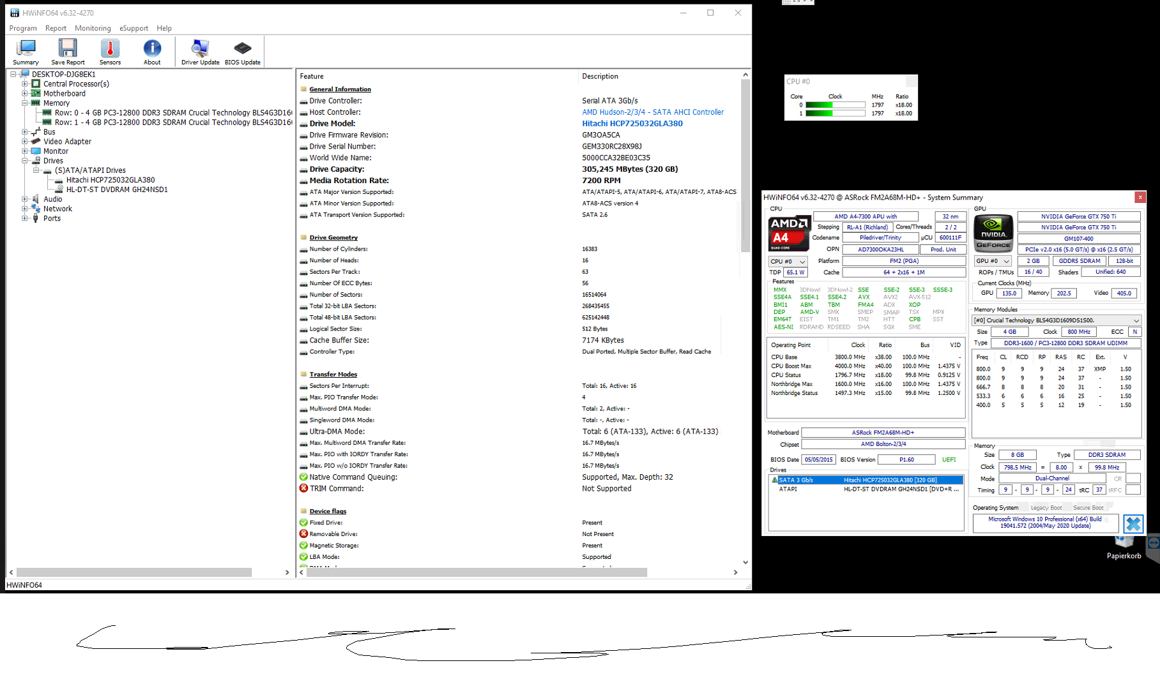The image size is (1160, 684).
Task: Expand the Central Processor(s) node
Action: pyautogui.click(x=25, y=84)
